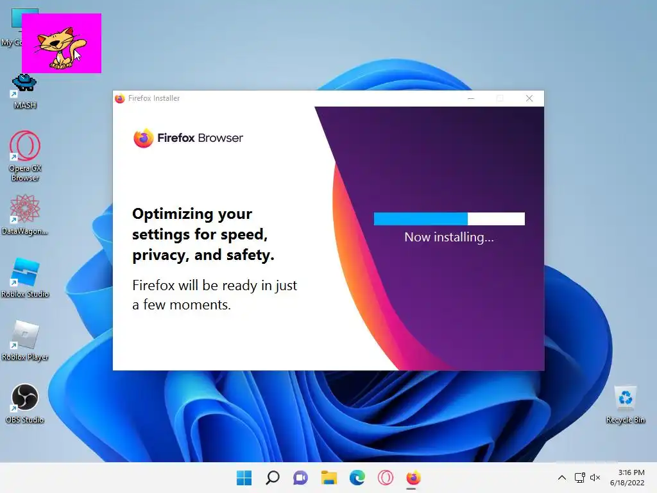Click the pink cartoon cat image
This screenshot has width=657, height=493.
62,43
